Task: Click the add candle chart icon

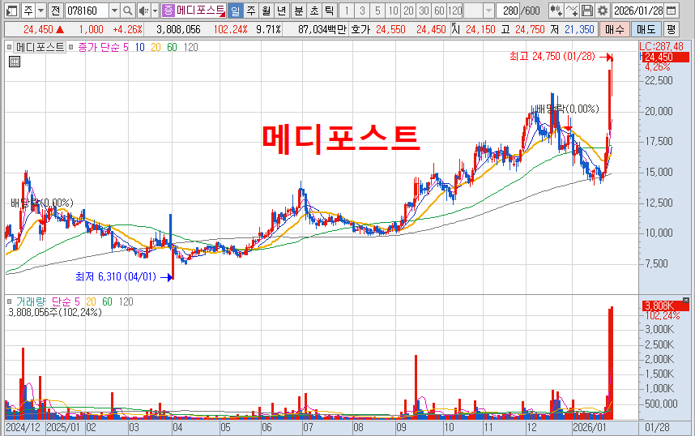Action: click(556, 11)
